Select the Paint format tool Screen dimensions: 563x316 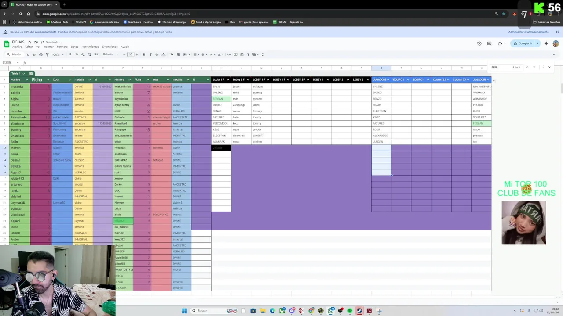tap(47, 54)
